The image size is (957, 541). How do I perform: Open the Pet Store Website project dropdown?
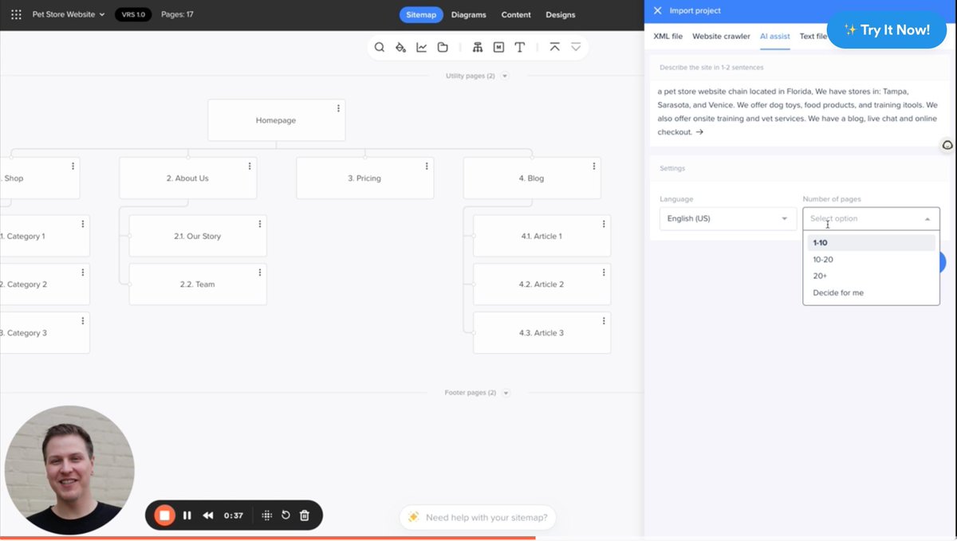69,14
